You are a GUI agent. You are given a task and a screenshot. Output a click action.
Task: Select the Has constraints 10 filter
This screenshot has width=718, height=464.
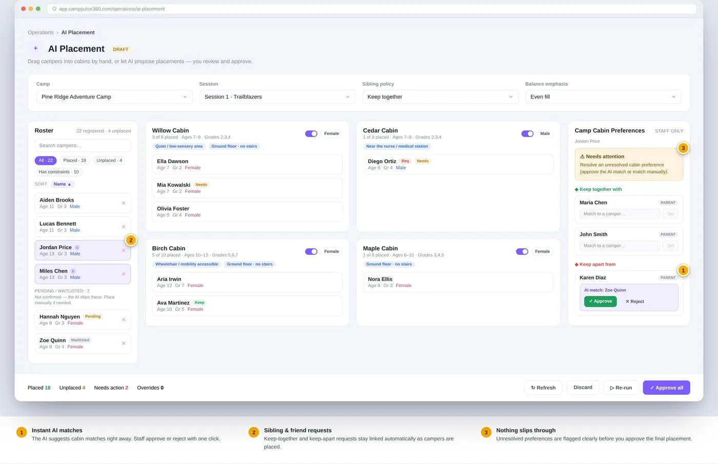click(59, 172)
